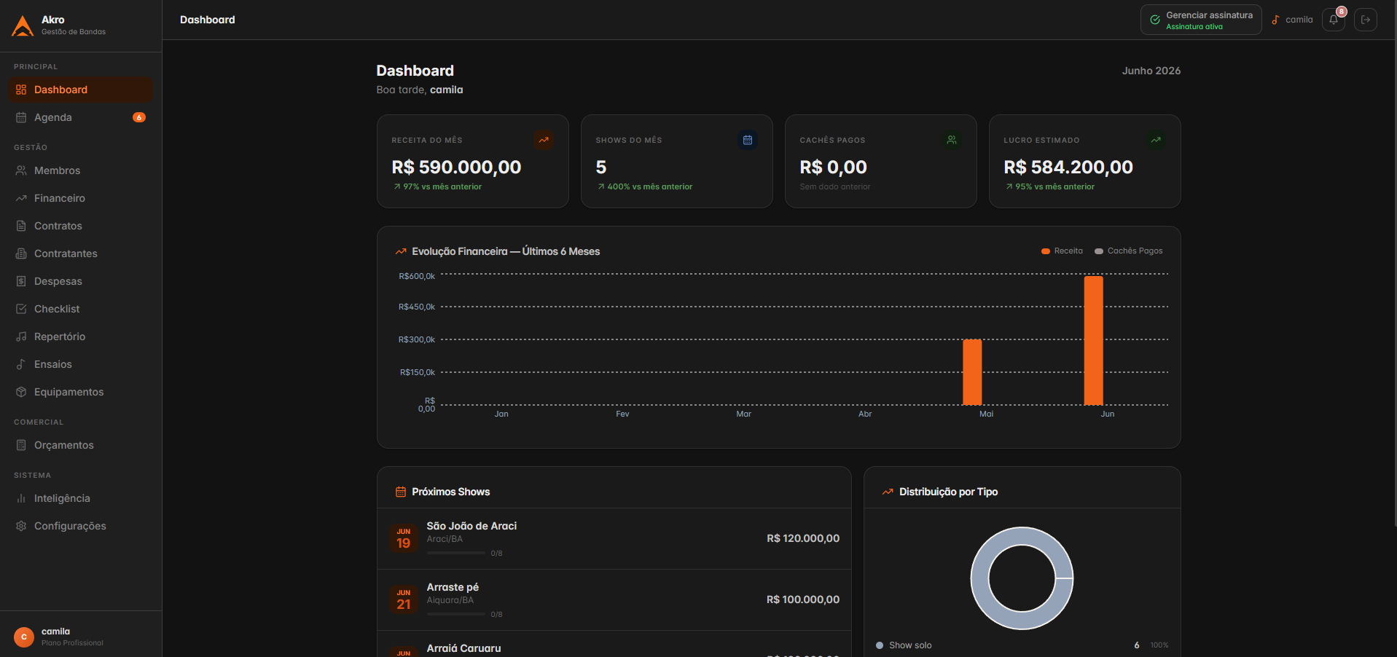This screenshot has width=1397, height=657.
Task: Click the Receita do Mês card value
Action: coord(456,168)
